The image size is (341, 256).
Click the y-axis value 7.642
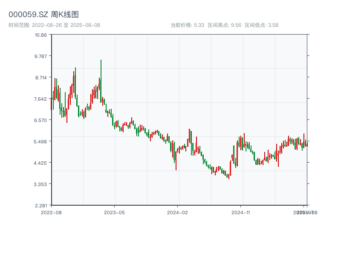(40, 99)
